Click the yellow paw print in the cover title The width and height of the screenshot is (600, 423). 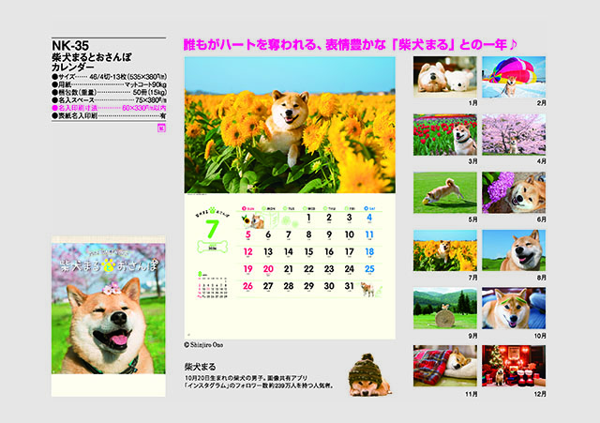tap(109, 265)
